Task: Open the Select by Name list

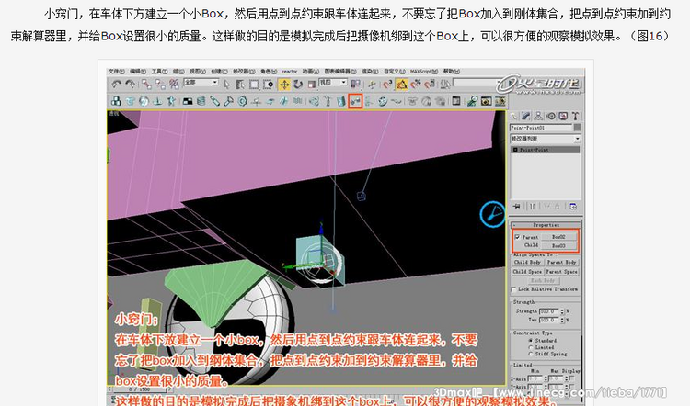Action: (240, 84)
